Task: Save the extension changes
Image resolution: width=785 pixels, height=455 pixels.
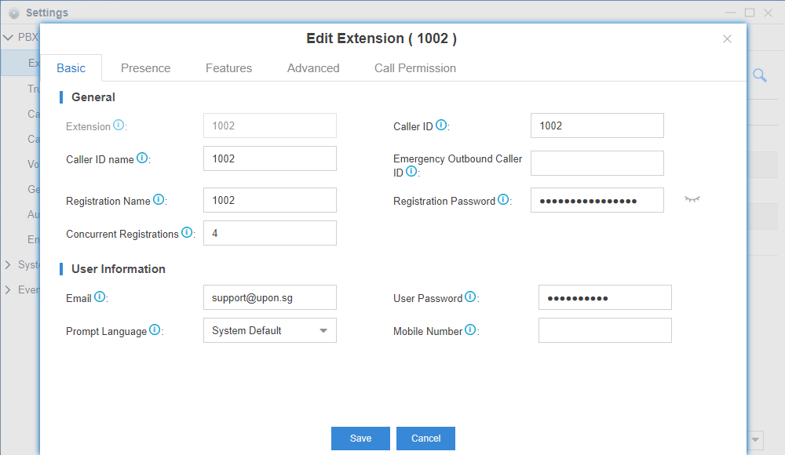Action: click(x=360, y=439)
